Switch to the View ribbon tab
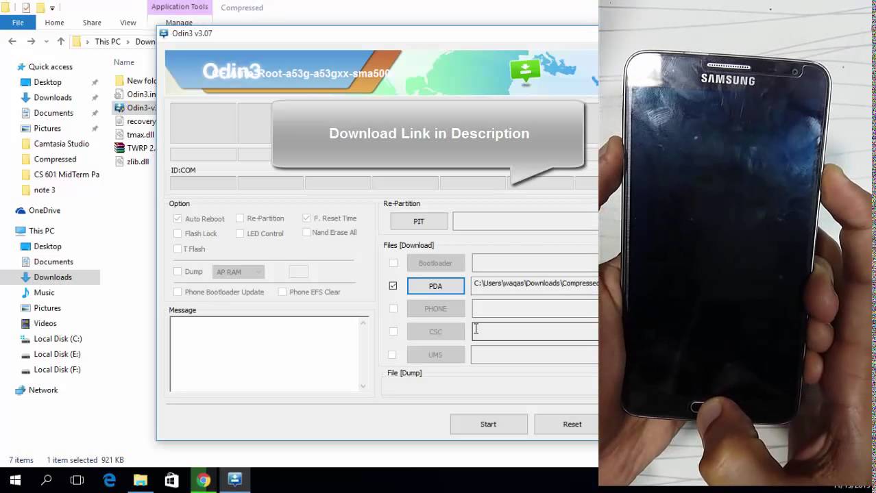 pyautogui.click(x=128, y=23)
